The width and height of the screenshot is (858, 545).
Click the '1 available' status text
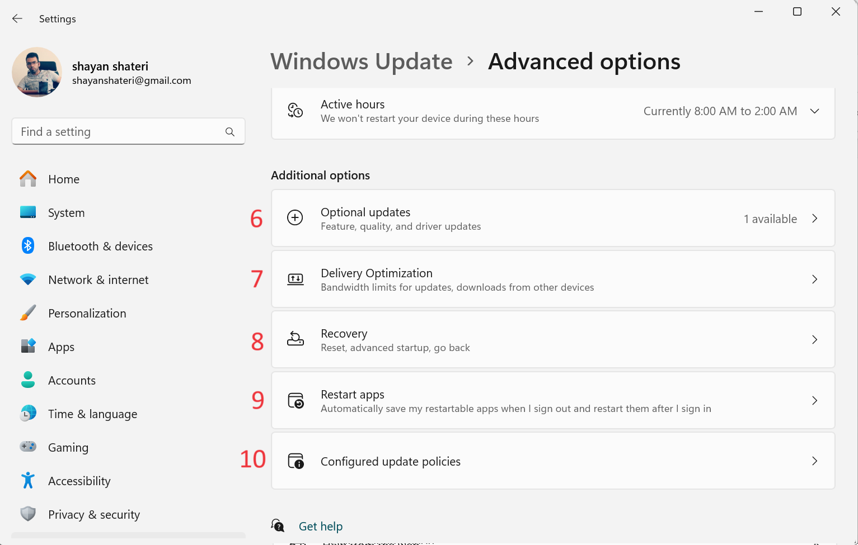click(x=770, y=219)
